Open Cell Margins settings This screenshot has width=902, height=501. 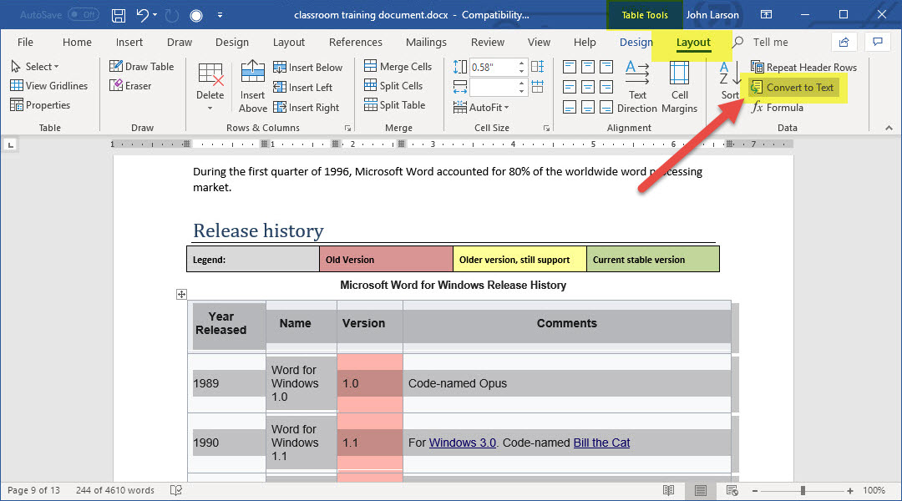[679, 86]
